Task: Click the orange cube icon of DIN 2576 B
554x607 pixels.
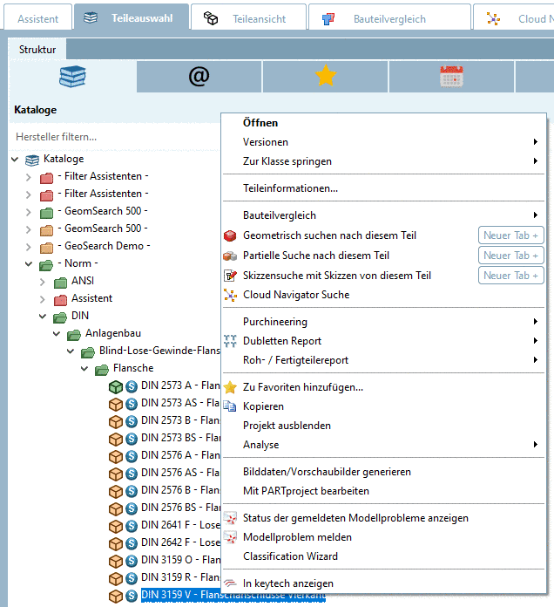Action: (x=116, y=491)
